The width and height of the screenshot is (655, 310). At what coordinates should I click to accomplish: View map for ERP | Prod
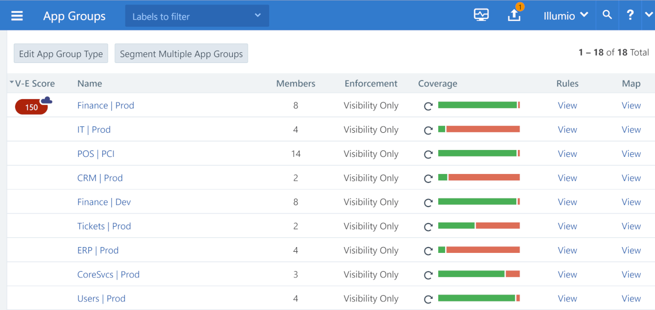[x=631, y=250]
